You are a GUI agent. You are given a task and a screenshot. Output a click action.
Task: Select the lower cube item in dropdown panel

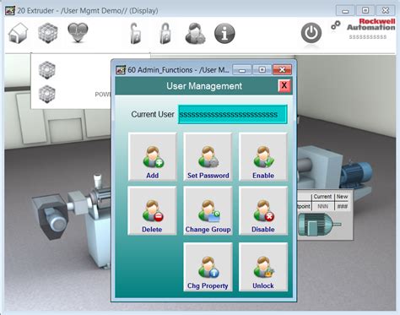47,94
